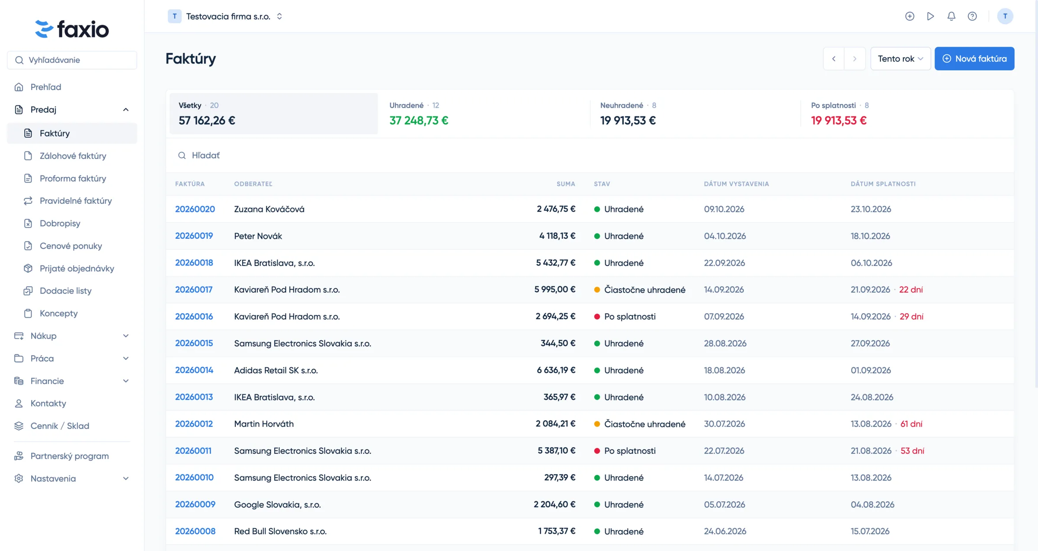This screenshot has height=551, width=1038.
Task: Click the play tutorial icon in top bar
Action: pos(930,16)
